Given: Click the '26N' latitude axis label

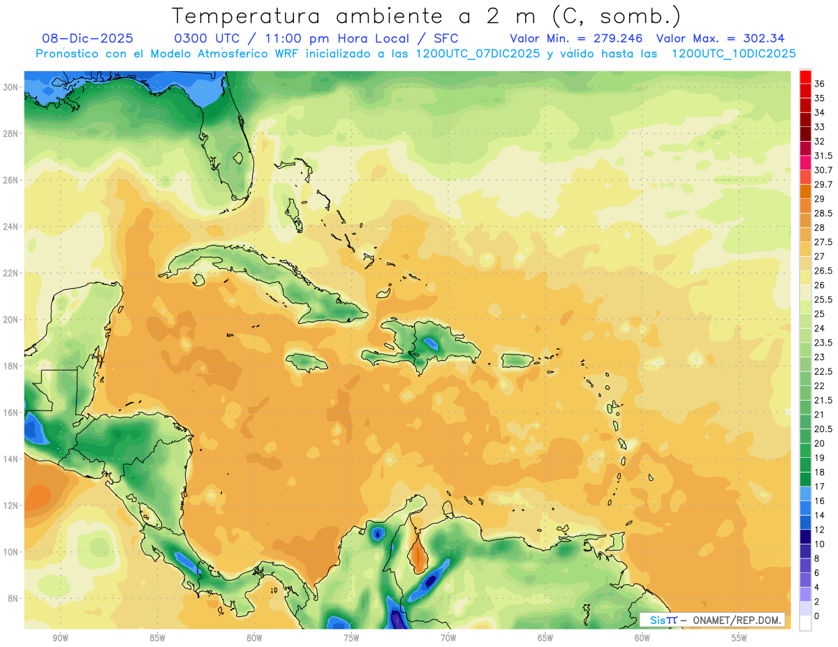Looking at the screenshot, I should tap(12, 180).
